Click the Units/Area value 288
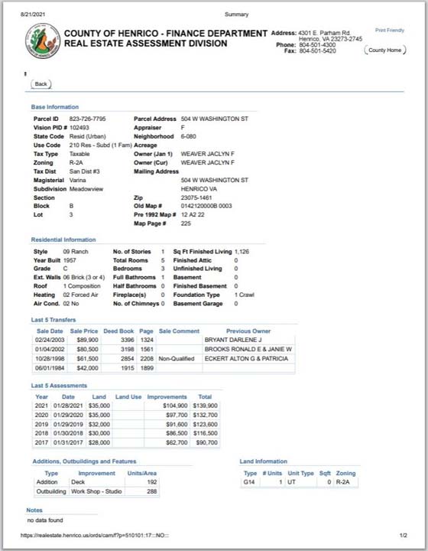Image resolution: width=428 pixels, height=551 pixels. click(152, 491)
